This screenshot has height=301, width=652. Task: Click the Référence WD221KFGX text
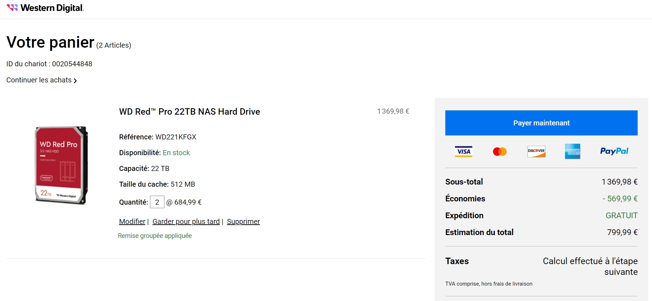pos(158,137)
